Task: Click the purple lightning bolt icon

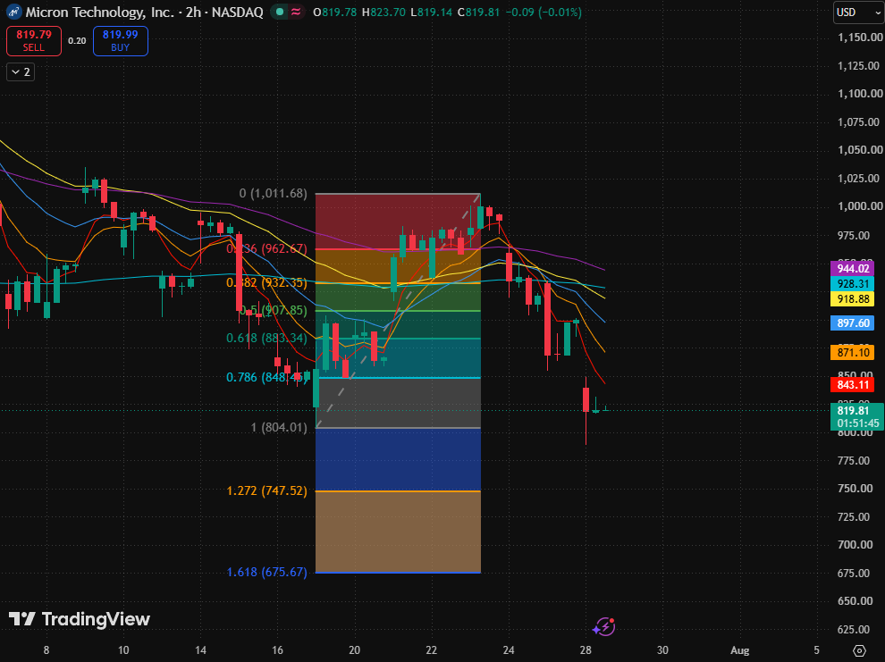Action: (604, 626)
